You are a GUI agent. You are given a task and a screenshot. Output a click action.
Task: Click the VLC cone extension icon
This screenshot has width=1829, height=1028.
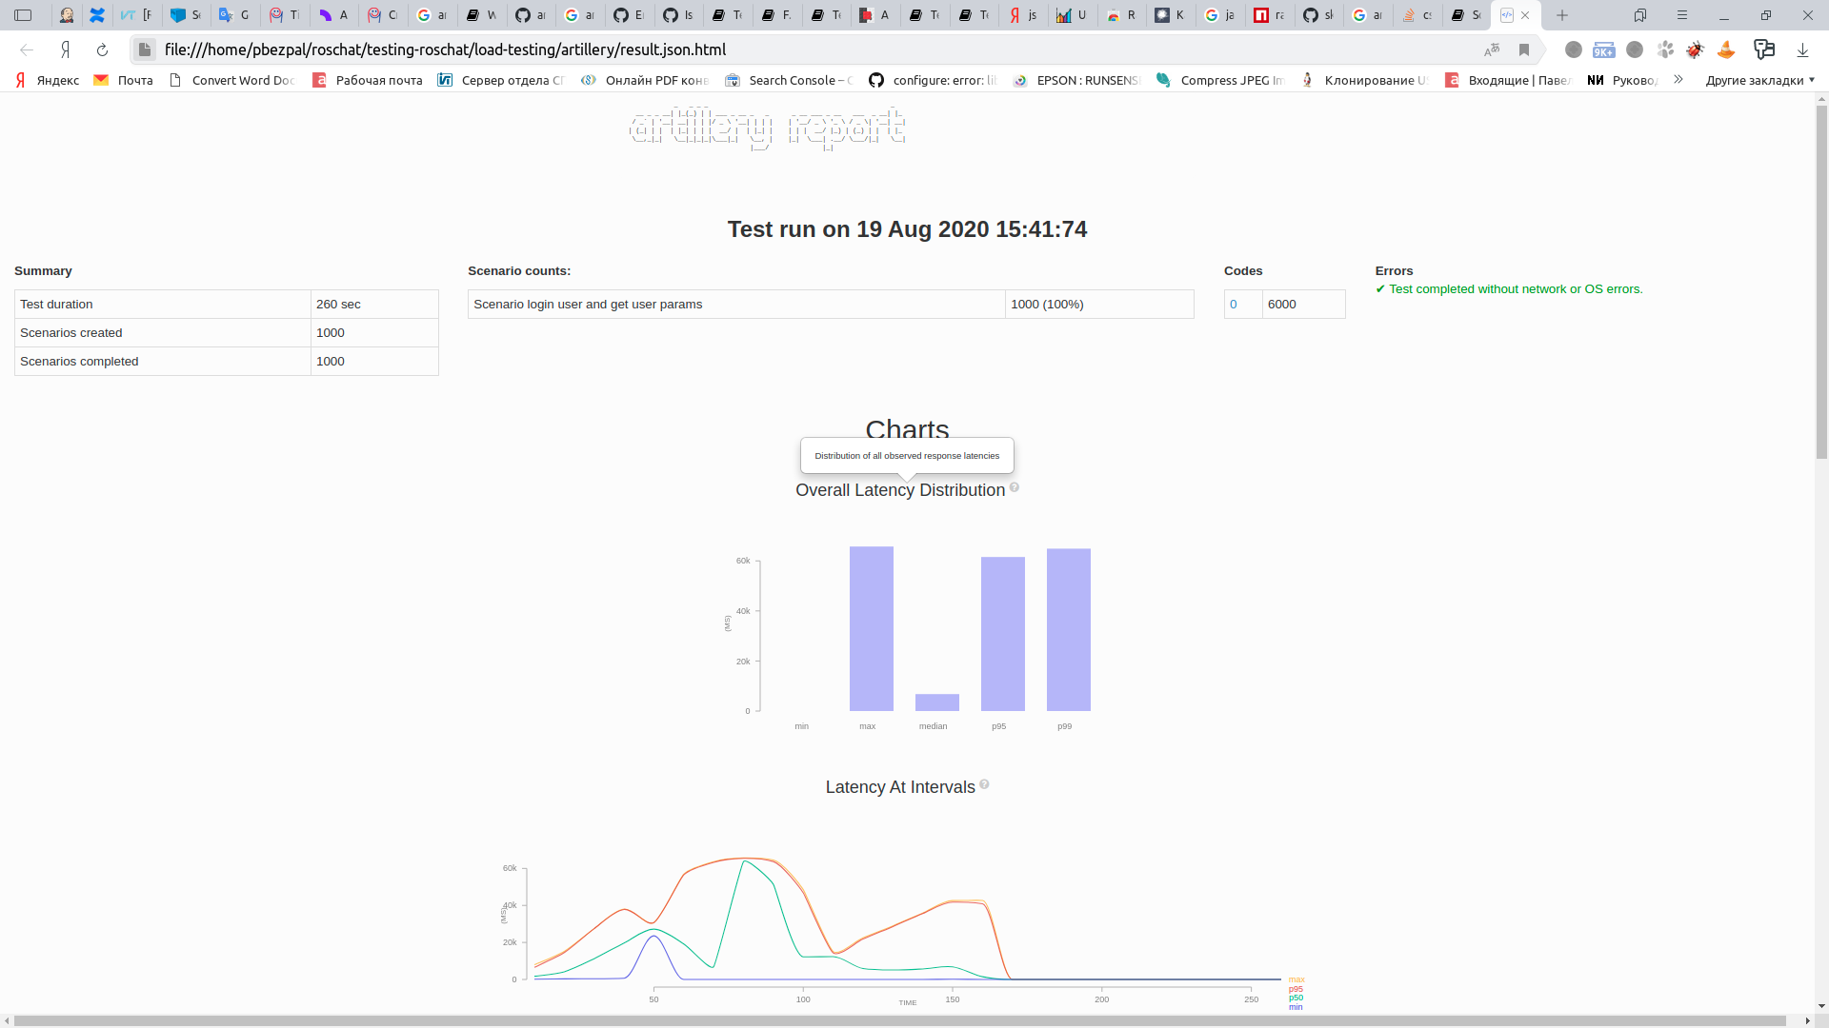1727,49
